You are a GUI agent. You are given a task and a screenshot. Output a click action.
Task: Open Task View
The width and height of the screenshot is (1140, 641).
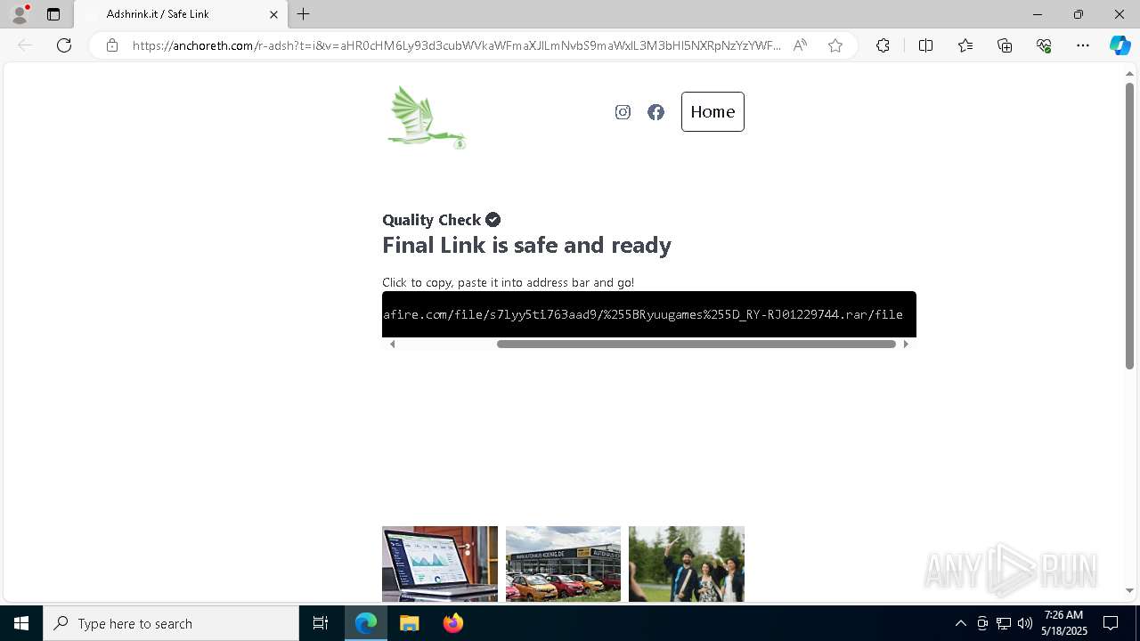point(321,623)
